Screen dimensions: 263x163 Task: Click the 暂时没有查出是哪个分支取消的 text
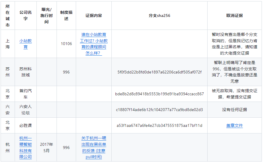[235, 44]
